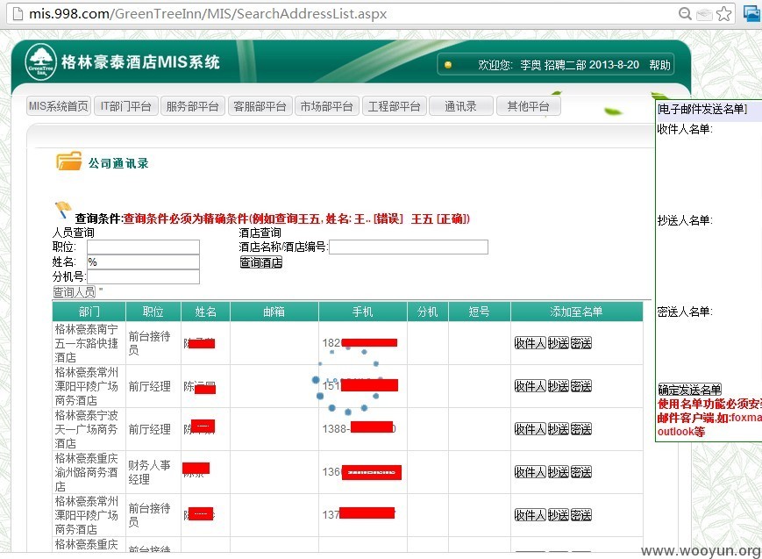Open the IT部门平台 tab

click(x=126, y=106)
